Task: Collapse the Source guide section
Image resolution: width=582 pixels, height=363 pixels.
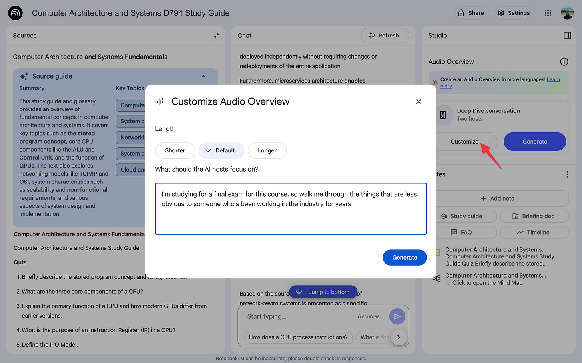Action: pyautogui.click(x=204, y=76)
